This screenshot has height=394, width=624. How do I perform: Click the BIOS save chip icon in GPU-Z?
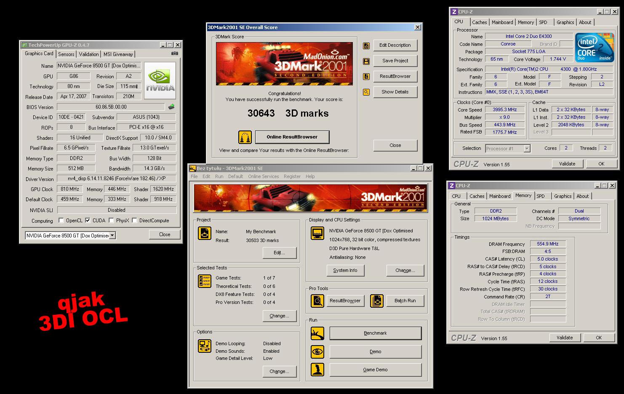click(171, 107)
